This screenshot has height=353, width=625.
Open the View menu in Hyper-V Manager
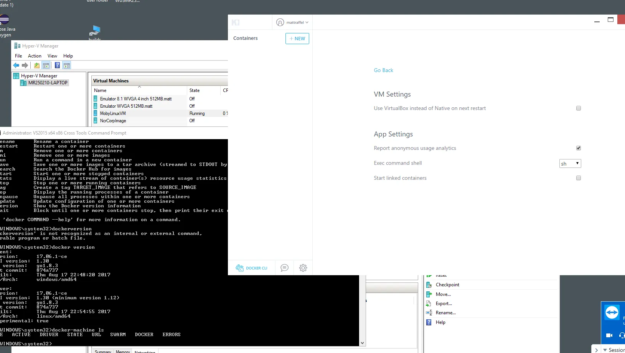(52, 56)
